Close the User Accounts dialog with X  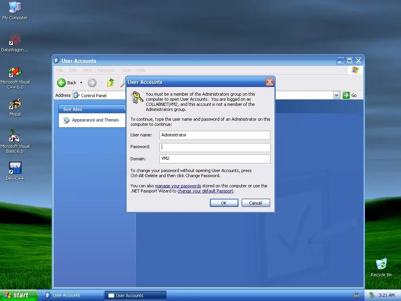[269, 82]
